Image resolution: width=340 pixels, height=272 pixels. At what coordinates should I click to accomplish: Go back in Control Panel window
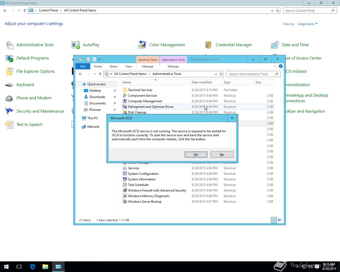5,11
